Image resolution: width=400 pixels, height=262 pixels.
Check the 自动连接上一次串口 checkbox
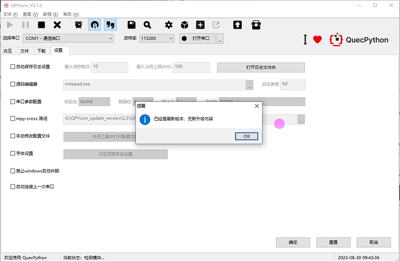coord(13,187)
